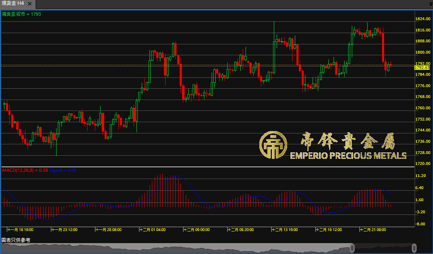433x254 pixels.
Task: Click the 1752.00 price axis label
Action: tap(423, 119)
